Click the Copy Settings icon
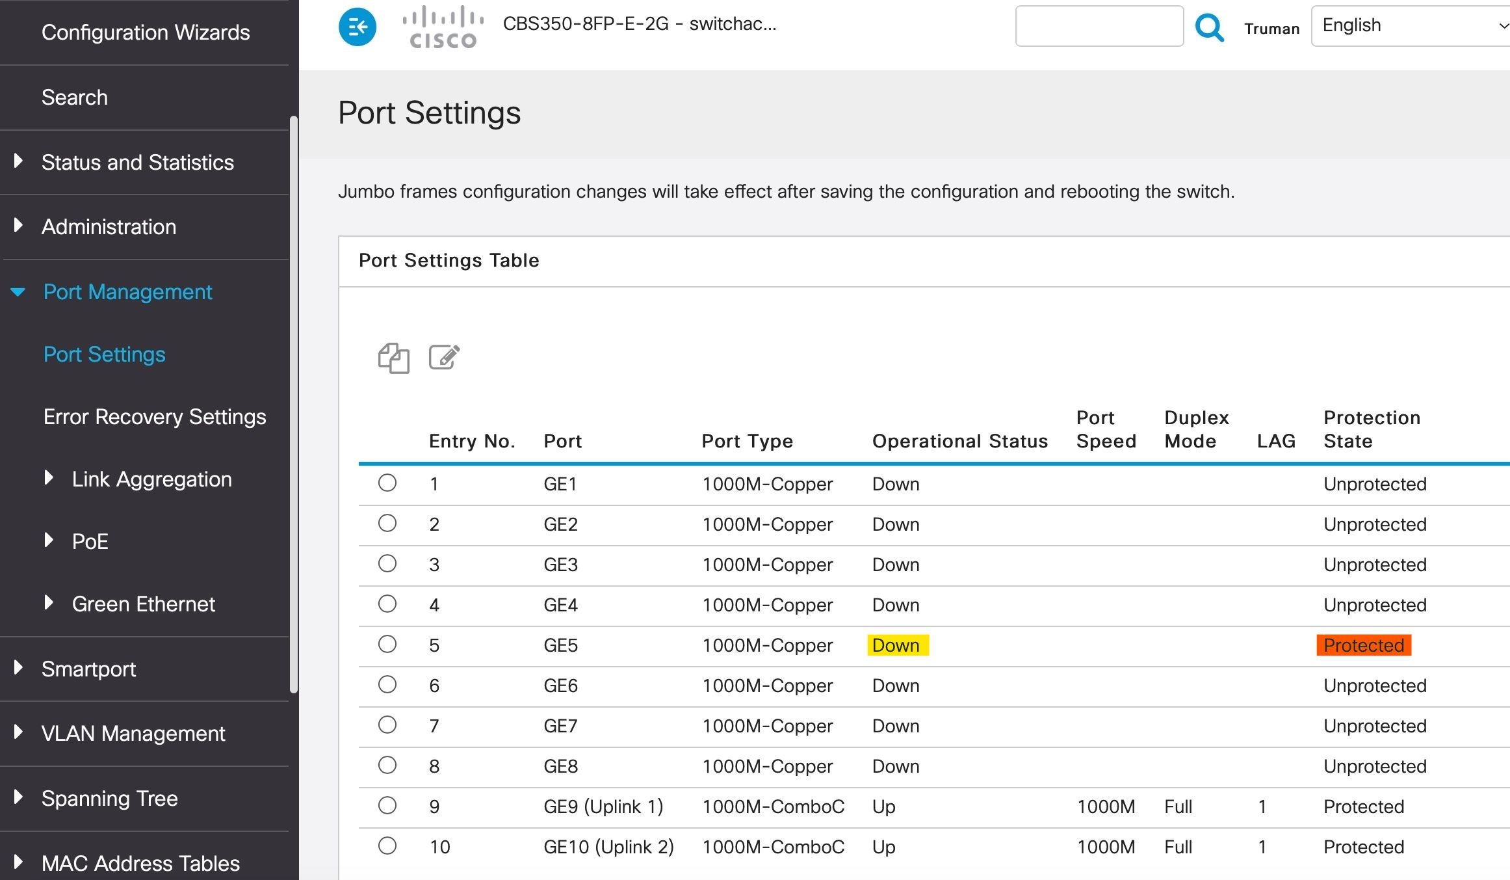The image size is (1510, 880). pos(394,358)
